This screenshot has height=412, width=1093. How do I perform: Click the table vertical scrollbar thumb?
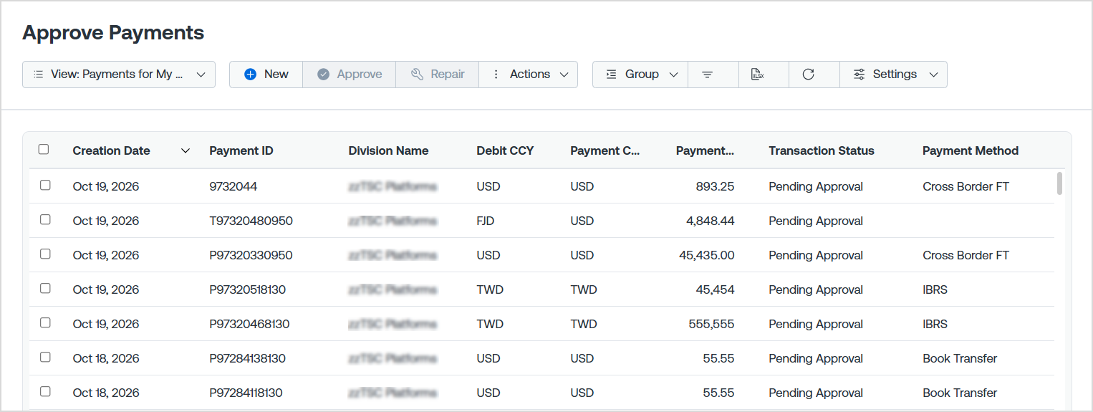[1059, 183]
